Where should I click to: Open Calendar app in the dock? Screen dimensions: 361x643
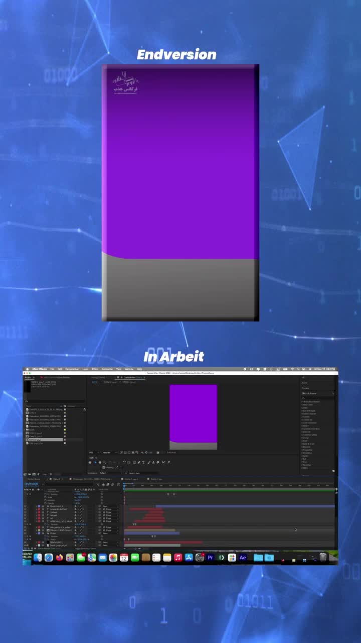(124, 558)
